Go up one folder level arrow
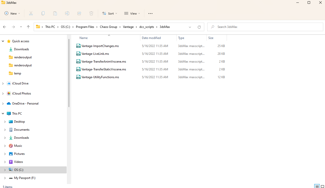The height and width of the screenshot is (188, 325). [28, 27]
